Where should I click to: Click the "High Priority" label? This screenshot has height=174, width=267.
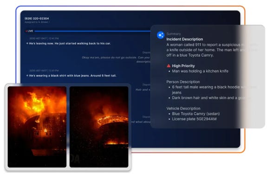coord(183,66)
